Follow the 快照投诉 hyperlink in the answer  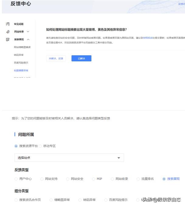(147, 38)
